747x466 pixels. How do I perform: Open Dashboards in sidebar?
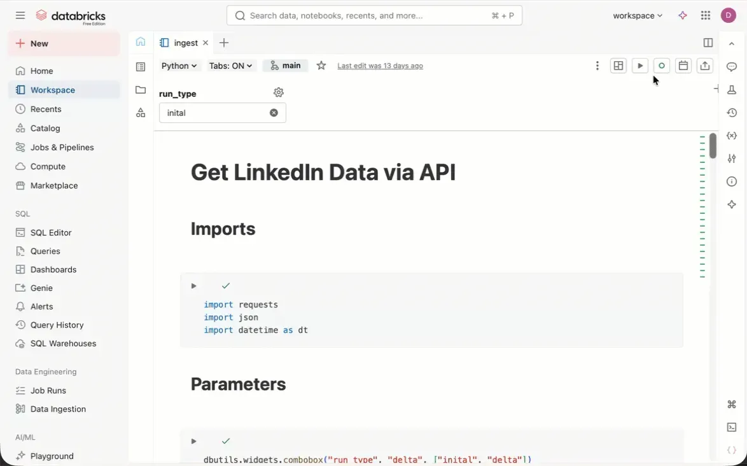tap(64, 270)
